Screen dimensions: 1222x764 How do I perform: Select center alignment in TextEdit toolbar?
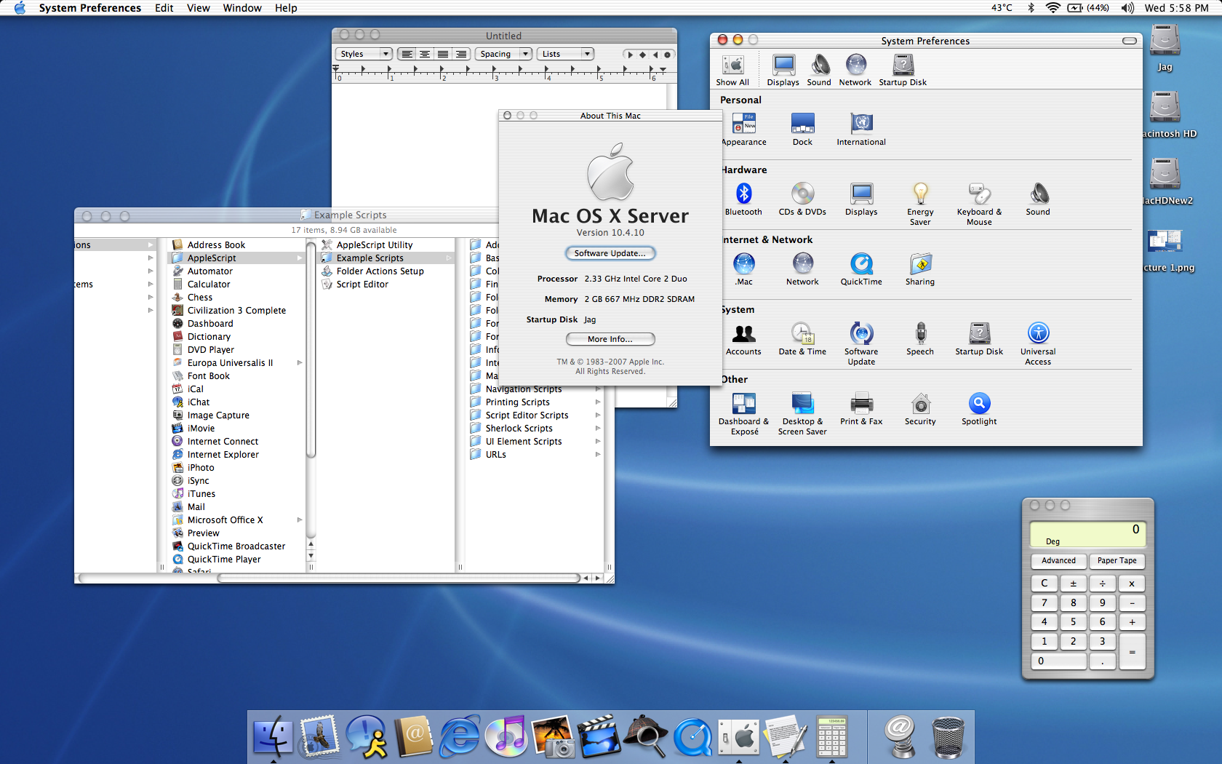tap(425, 54)
